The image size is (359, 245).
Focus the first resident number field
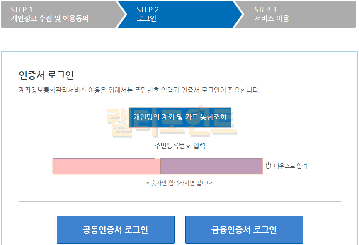click(x=104, y=166)
